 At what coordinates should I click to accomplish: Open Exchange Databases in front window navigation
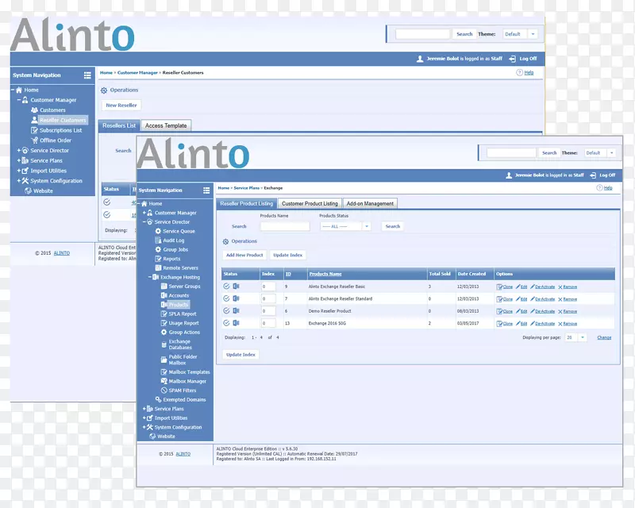(x=180, y=344)
